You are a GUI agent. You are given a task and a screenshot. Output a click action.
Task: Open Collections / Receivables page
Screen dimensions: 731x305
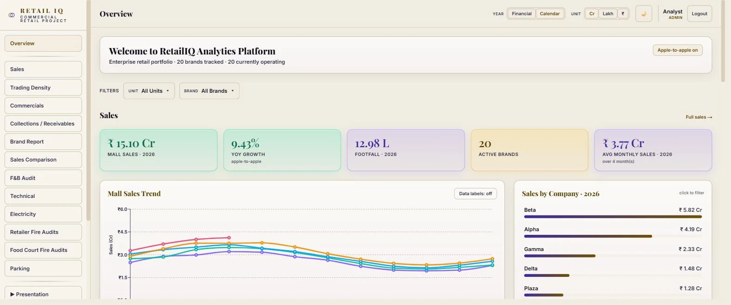point(43,124)
